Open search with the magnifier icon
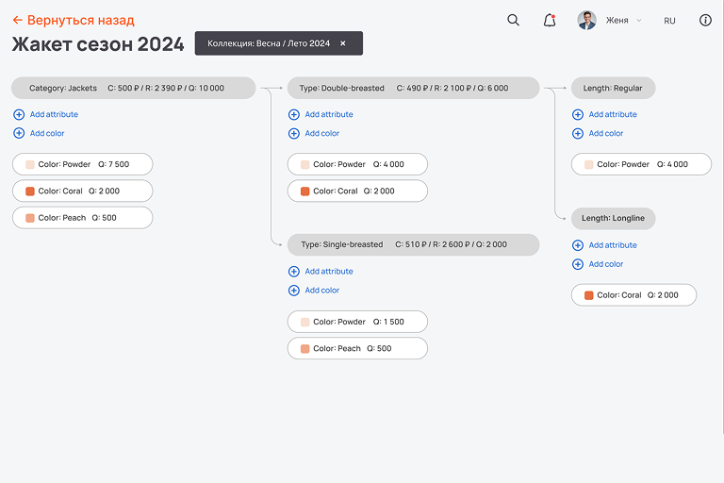The image size is (724, 483). (x=513, y=20)
